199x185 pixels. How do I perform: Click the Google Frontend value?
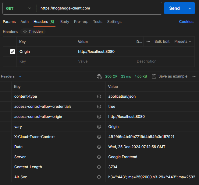[x=123, y=157]
